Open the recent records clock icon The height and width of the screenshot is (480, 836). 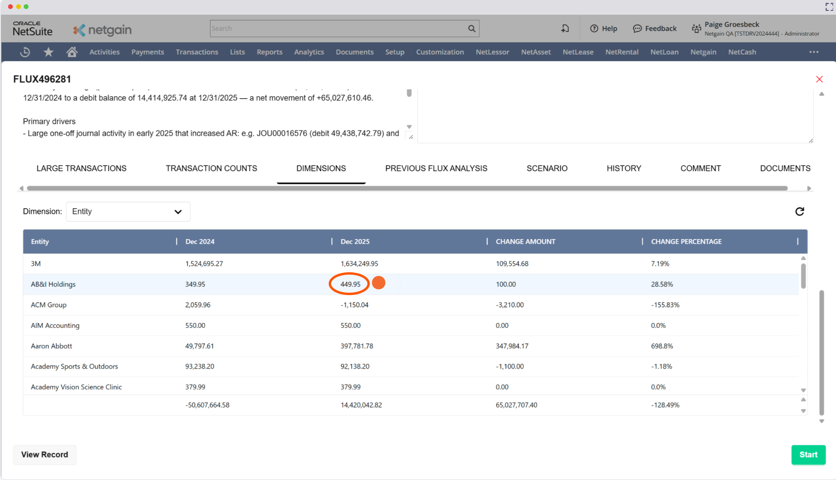click(25, 52)
